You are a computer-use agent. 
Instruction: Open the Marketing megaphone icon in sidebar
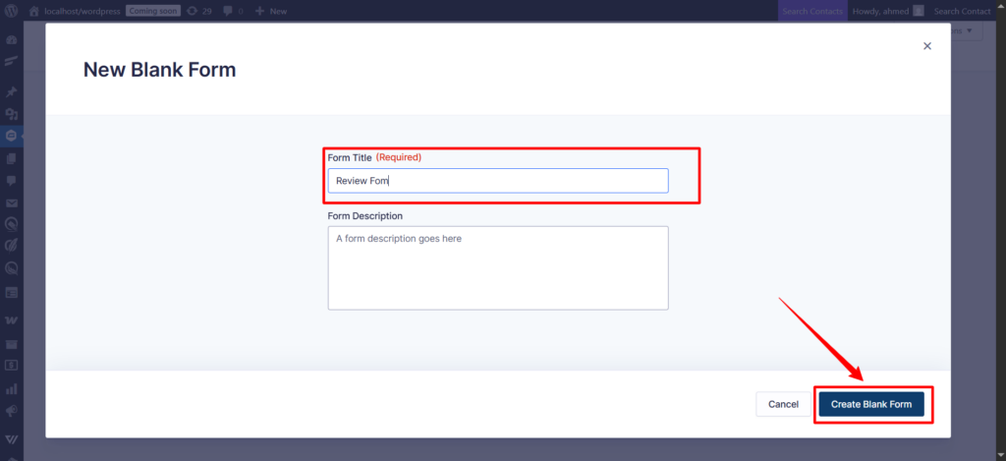click(x=12, y=412)
